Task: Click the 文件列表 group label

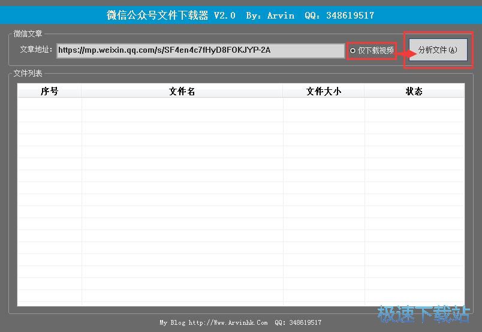Action: point(28,73)
